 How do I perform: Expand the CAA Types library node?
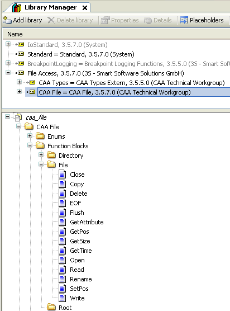coord(19,82)
